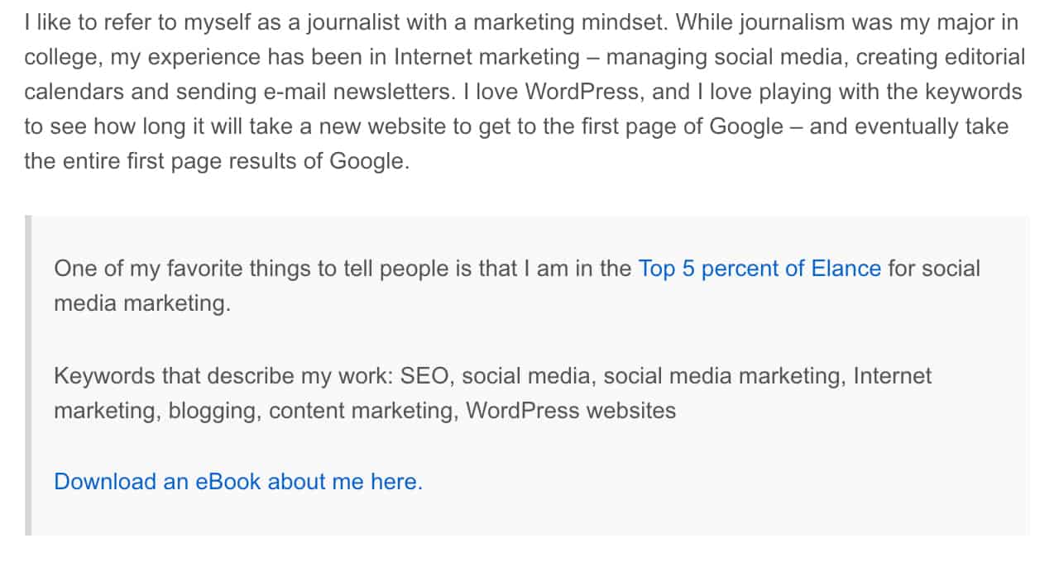Click the gray left border of the quote block
This screenshot has height=562, width=1059.
click(x=28, y=375)
